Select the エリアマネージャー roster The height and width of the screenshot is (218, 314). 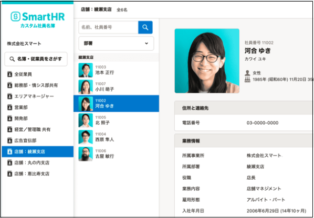click(x=38, y=96)
